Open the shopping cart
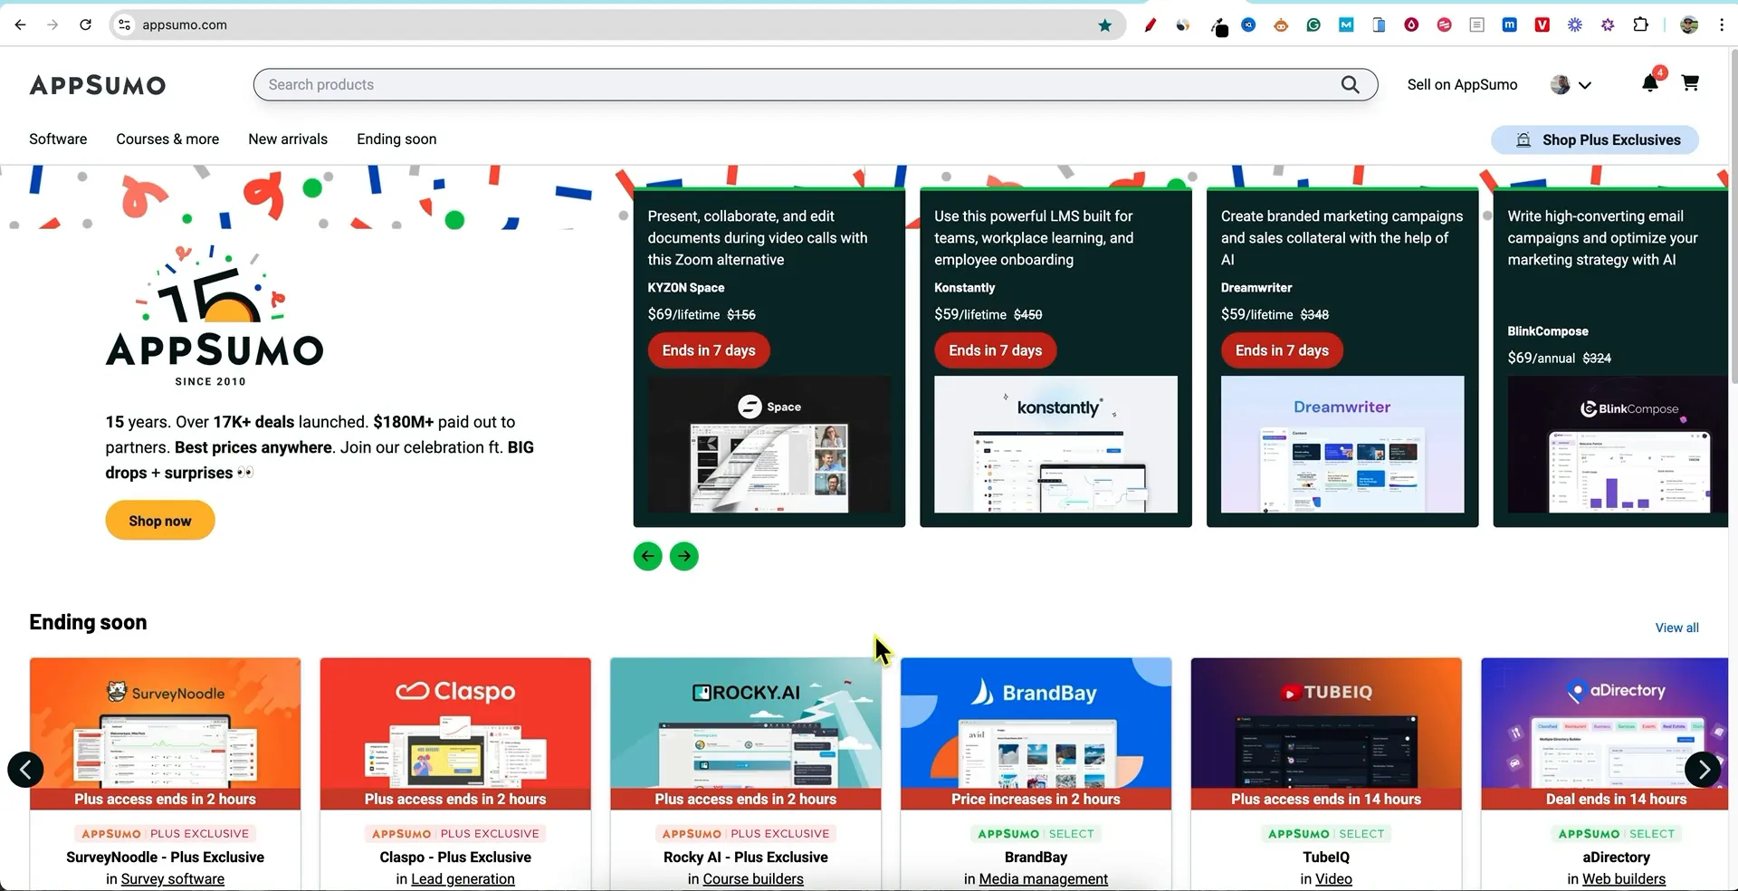The image size is (1738, 891). point(1689,83)
